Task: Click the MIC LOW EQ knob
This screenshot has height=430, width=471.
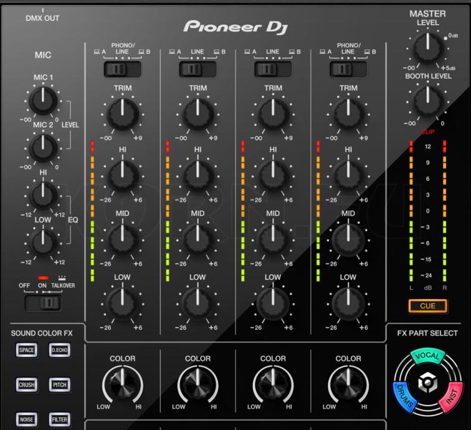Action: [43, 243]
